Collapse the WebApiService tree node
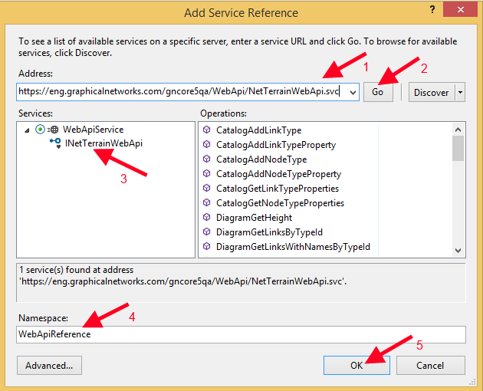The height and width of the screenshot is (391, 483). [28, 130]
